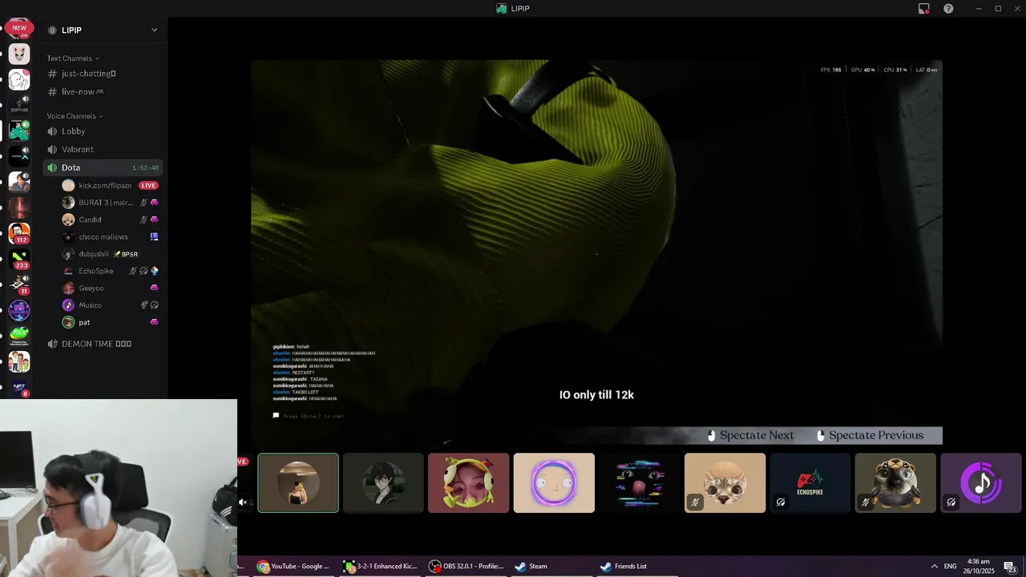
Task: Click the NEW unread badge atop server list
Action: (19, 27)
